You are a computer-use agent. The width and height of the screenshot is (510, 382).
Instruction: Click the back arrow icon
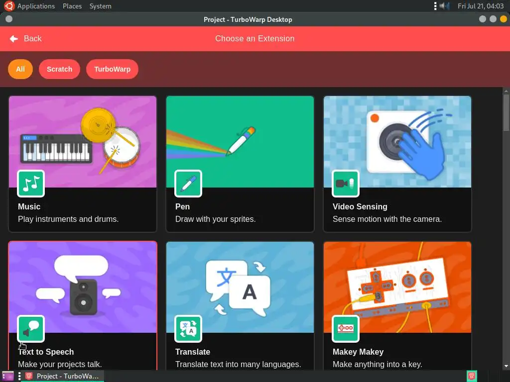click(13, 39)
